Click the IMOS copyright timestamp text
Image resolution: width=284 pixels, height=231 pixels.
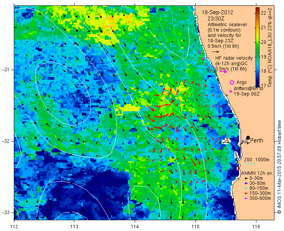click(x=279, y=167)
